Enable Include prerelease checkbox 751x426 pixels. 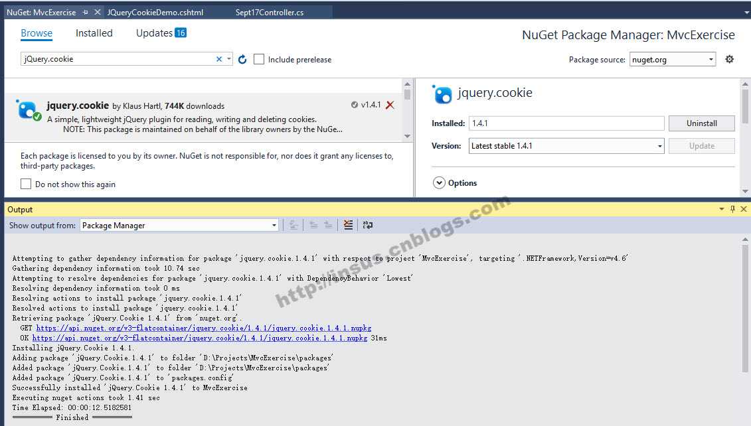click(x=259, y=59)
